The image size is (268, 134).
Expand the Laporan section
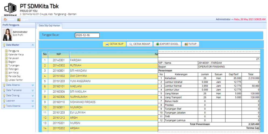[x=33, y=101]
